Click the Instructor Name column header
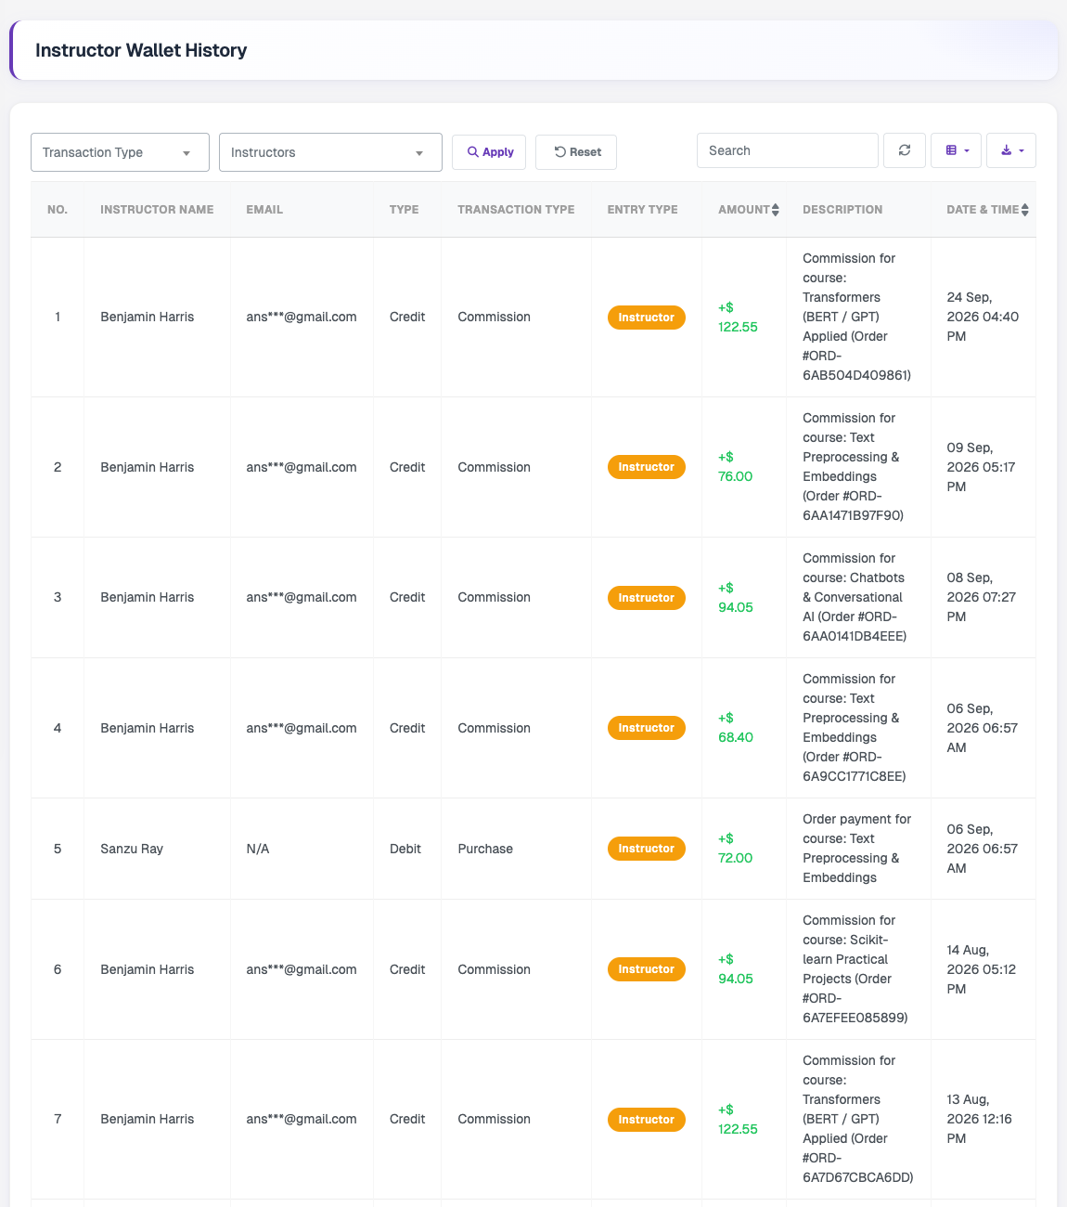Screen dimensions: 1067x1207 coord(157,210)
